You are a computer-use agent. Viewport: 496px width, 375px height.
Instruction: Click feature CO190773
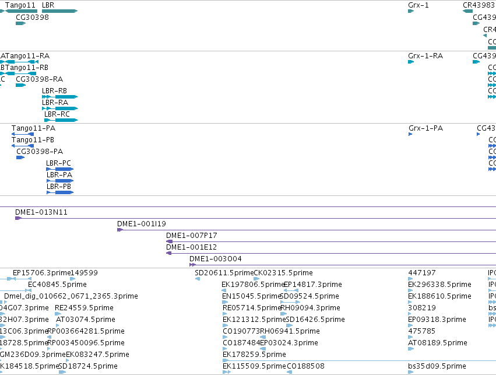tap(225, 337)
